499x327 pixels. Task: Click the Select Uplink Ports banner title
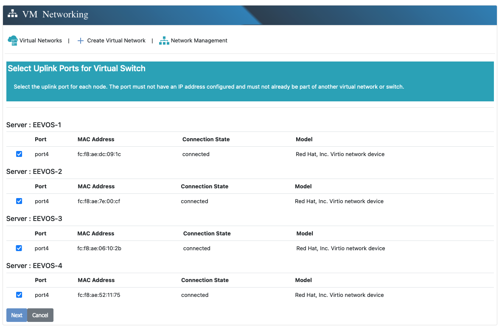click(x=77, y=69)
